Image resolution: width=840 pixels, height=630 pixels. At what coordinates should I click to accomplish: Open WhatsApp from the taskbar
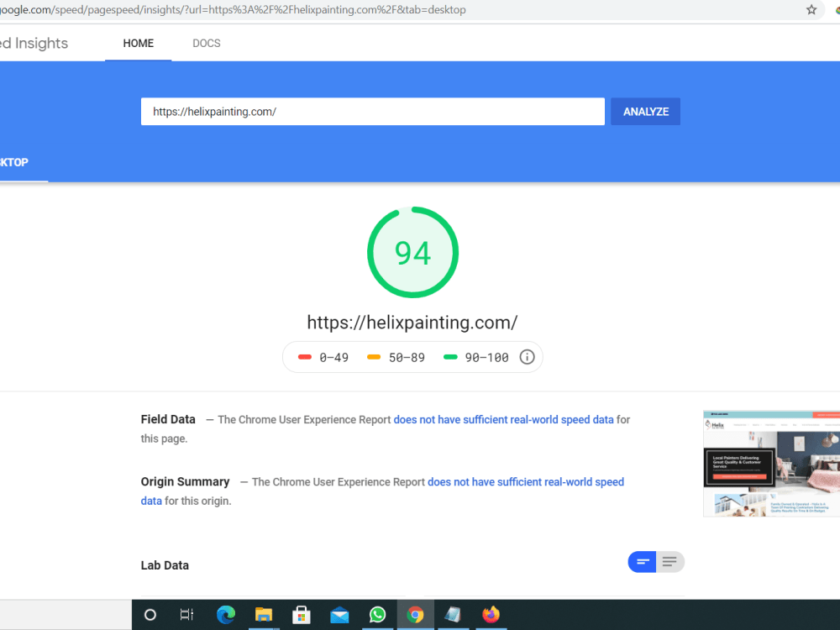coord(378,615)
